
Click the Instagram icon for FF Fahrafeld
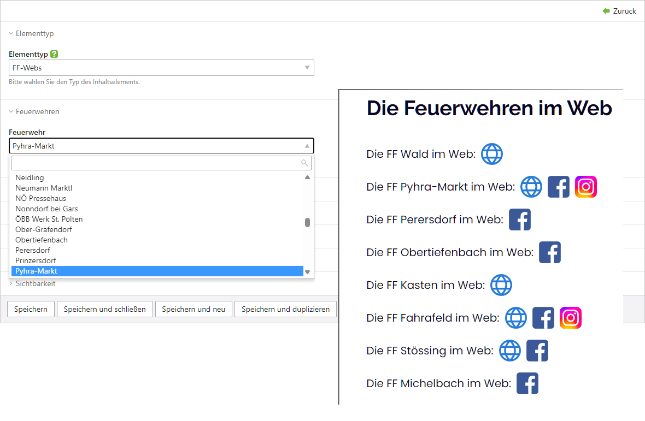point(570,318)
